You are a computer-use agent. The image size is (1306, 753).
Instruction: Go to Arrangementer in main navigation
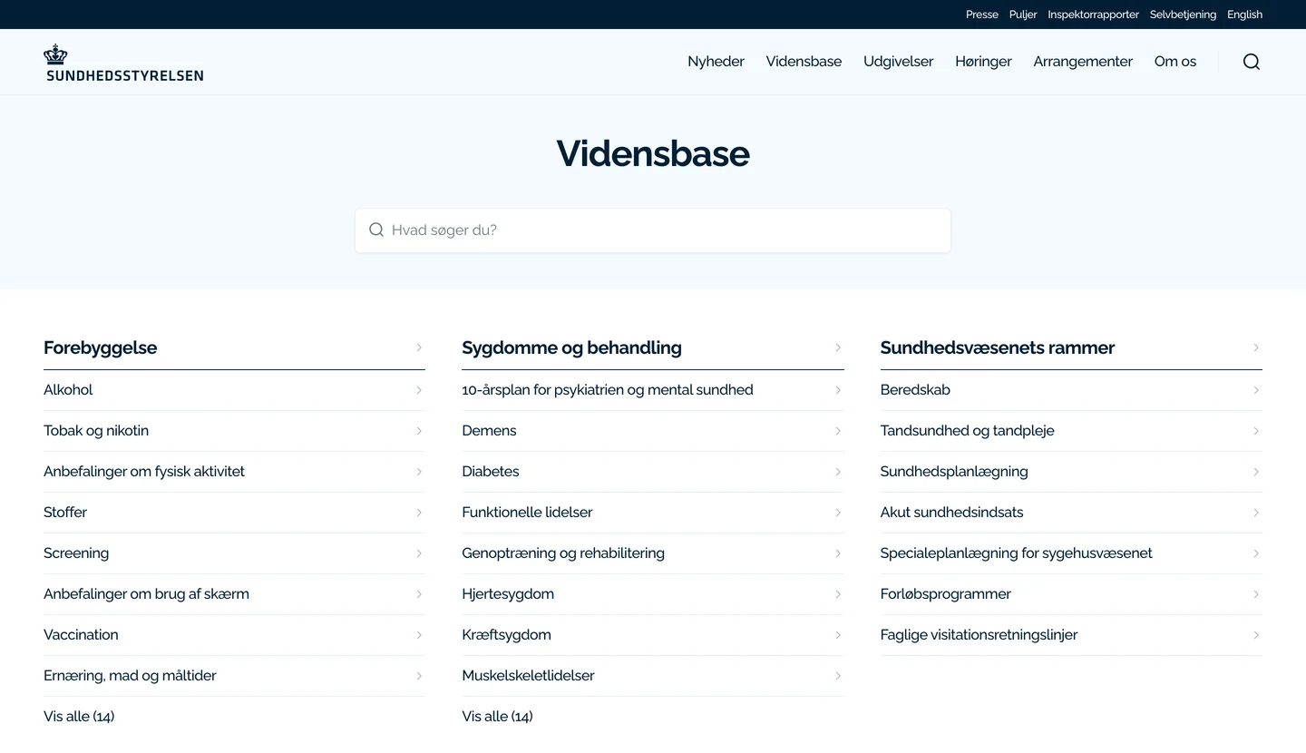1083,62
